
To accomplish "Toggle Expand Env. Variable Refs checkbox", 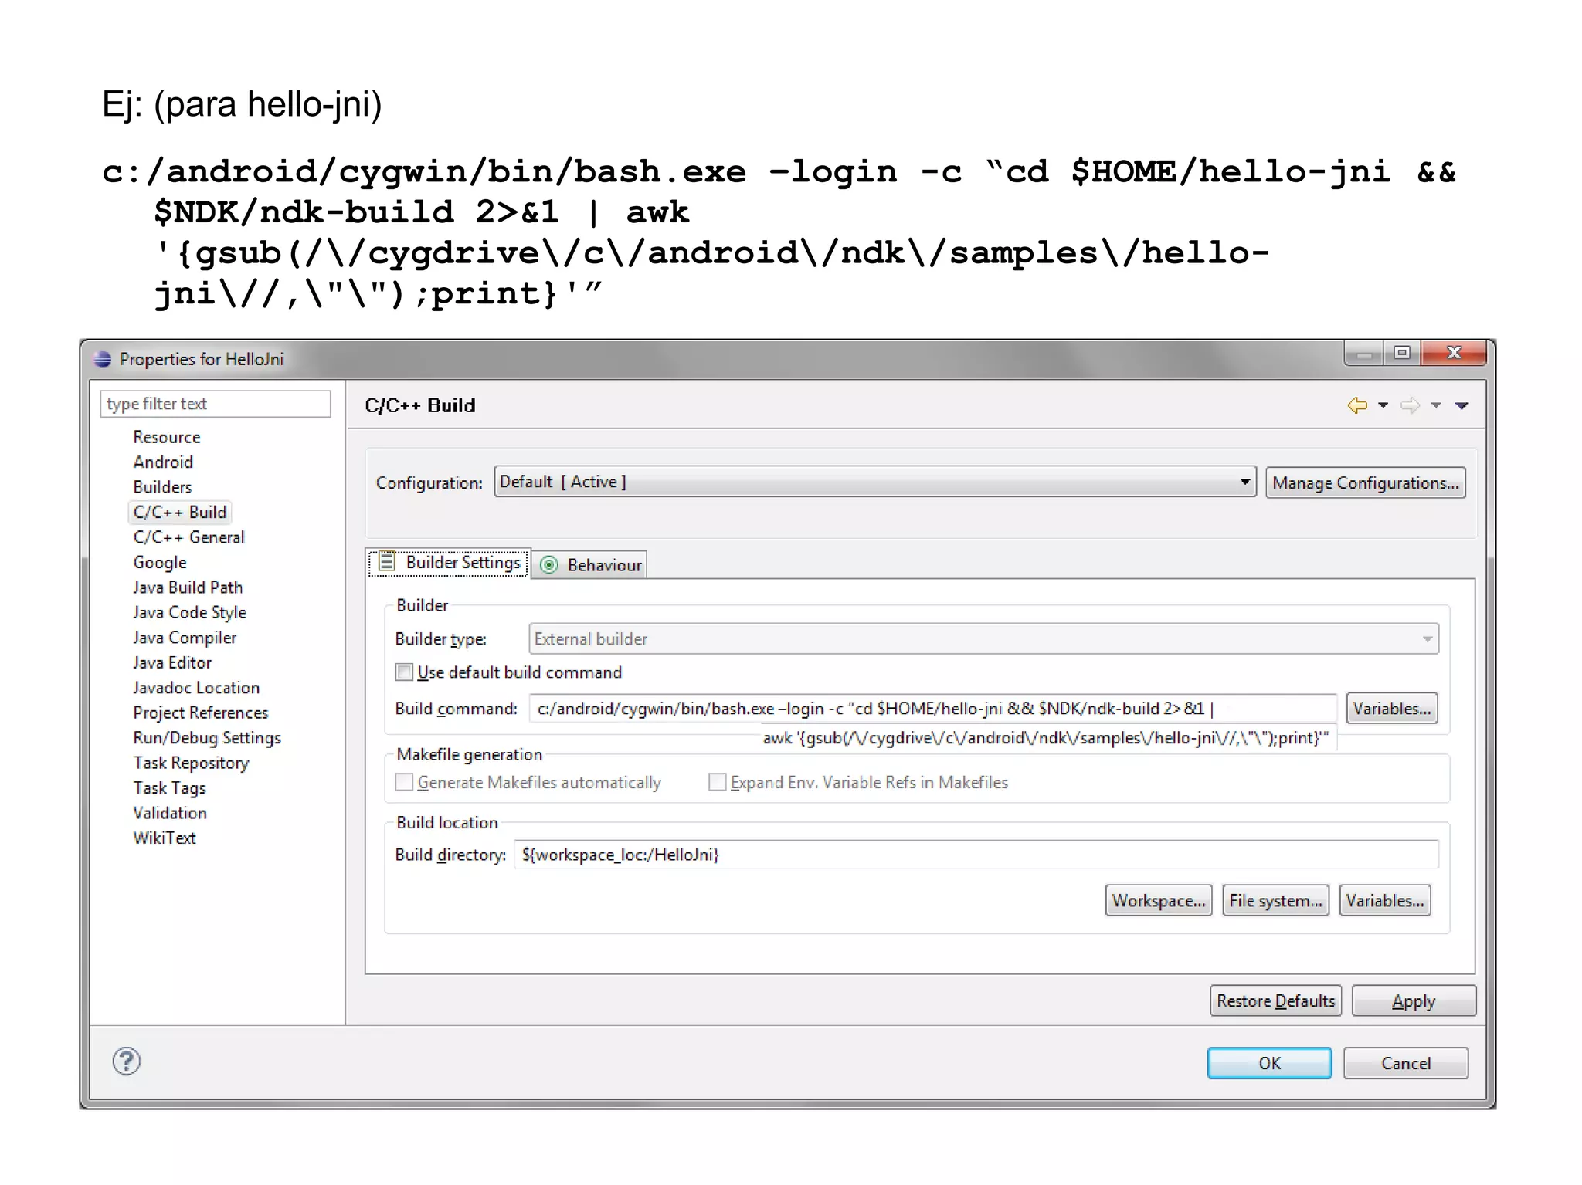I will 717,782.
